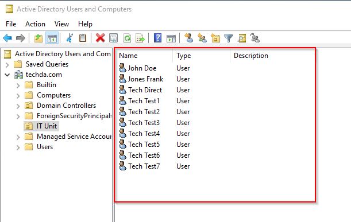Select ForeignSecurityPrincipals in the tree
The width and height of the screenshot is (351, 222).
74,116
